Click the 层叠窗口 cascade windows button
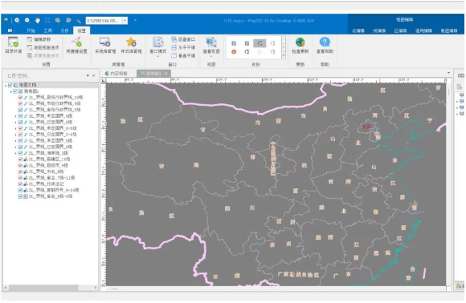This screenshot has width=466, height=303. tap(183, 39)
